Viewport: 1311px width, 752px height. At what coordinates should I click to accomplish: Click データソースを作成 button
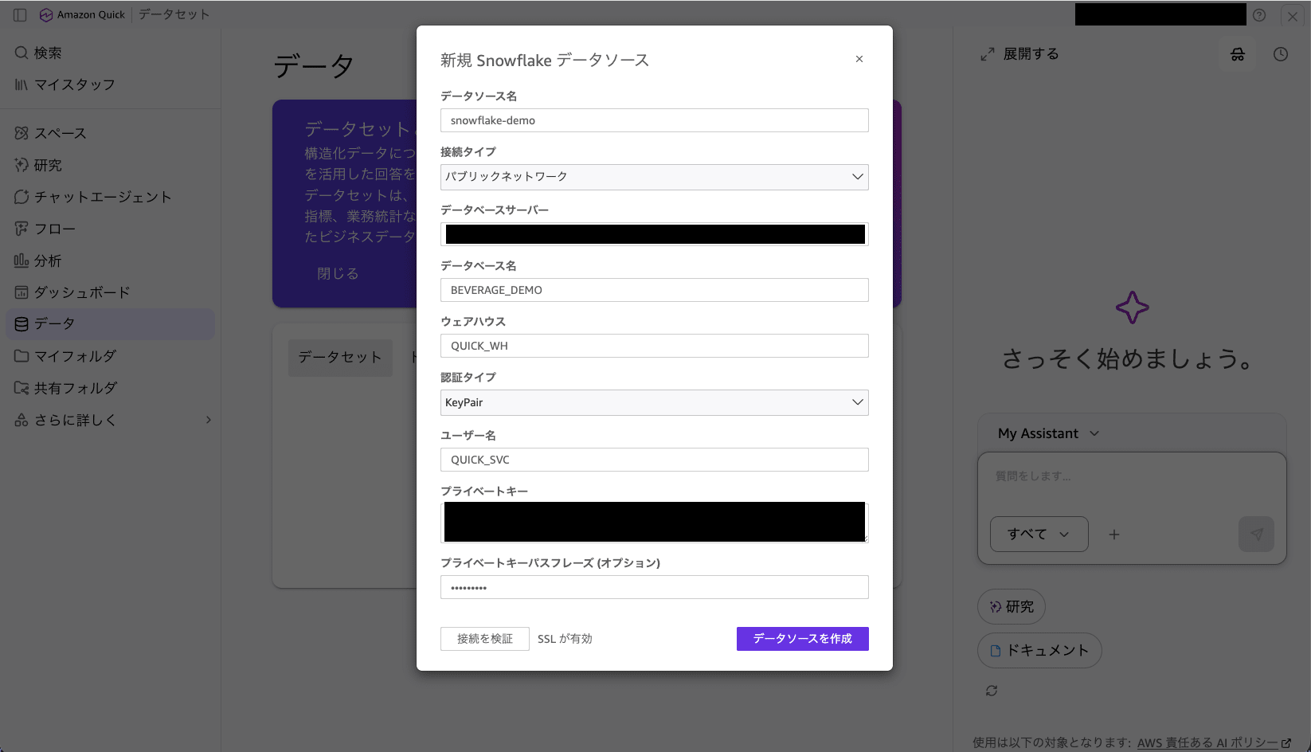803,639
